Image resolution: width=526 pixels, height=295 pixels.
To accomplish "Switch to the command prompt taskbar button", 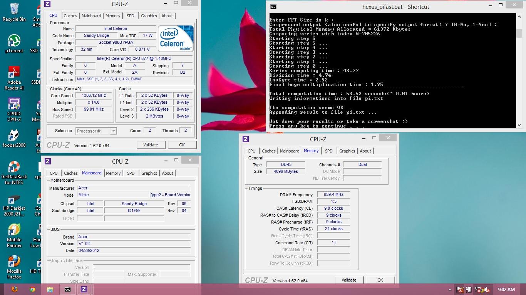I will click(x=68, y=290).
